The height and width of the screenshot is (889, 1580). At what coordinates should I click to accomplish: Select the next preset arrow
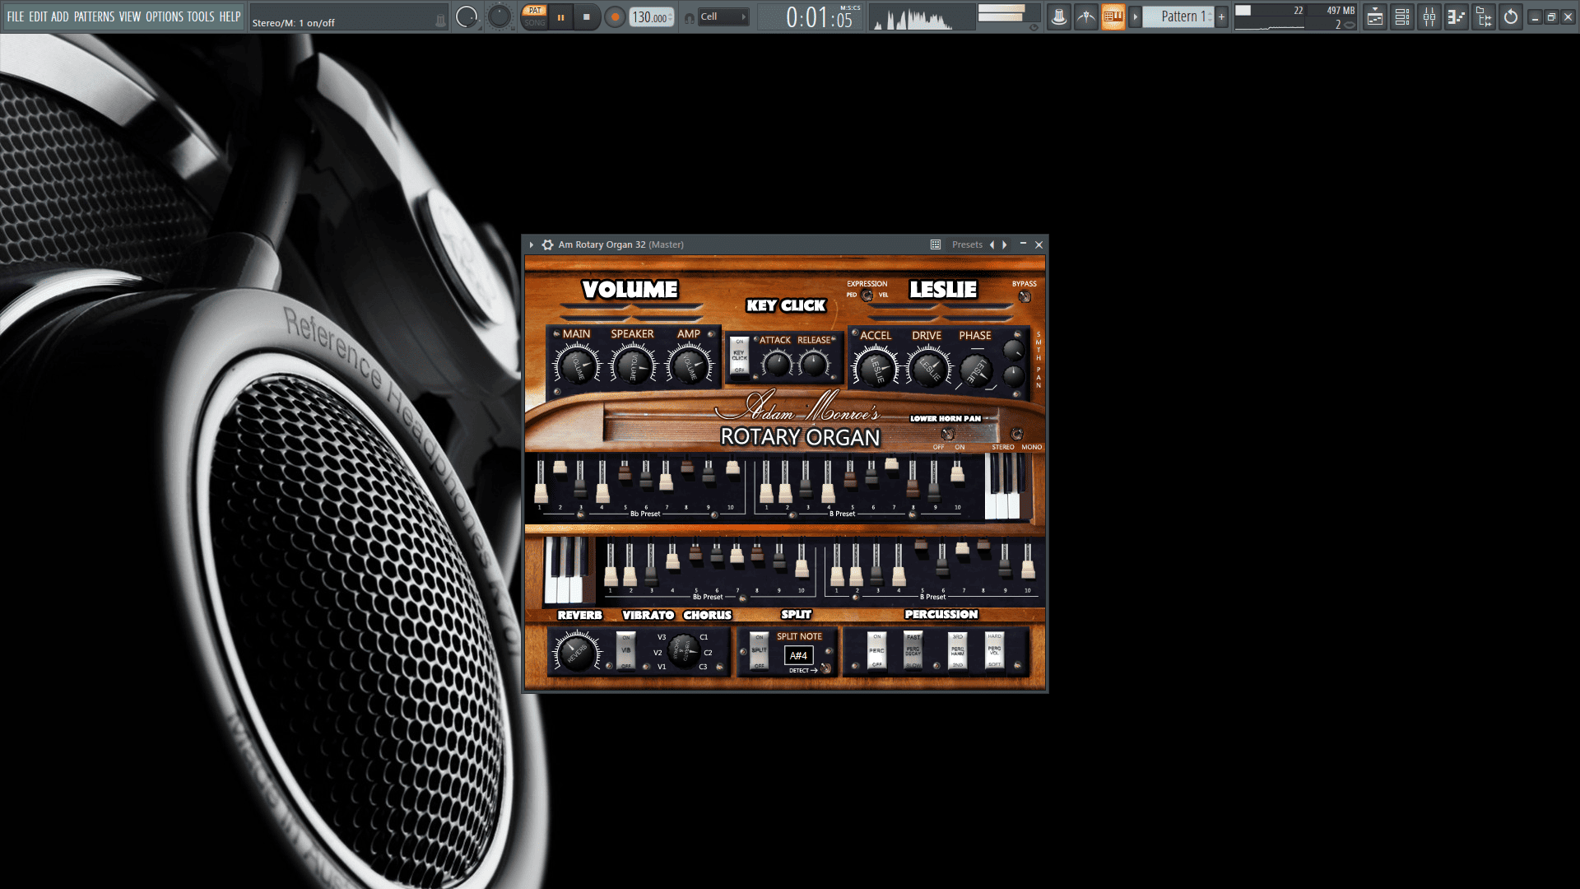1005,244
